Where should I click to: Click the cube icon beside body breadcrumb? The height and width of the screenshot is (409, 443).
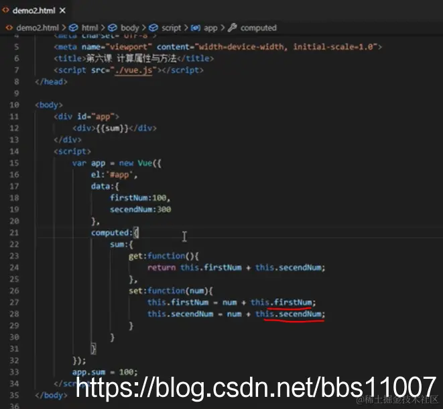(x=113, y=28)
